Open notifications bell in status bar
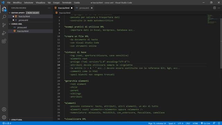Viewport: 222px width, 125px height. coord(219,123)
